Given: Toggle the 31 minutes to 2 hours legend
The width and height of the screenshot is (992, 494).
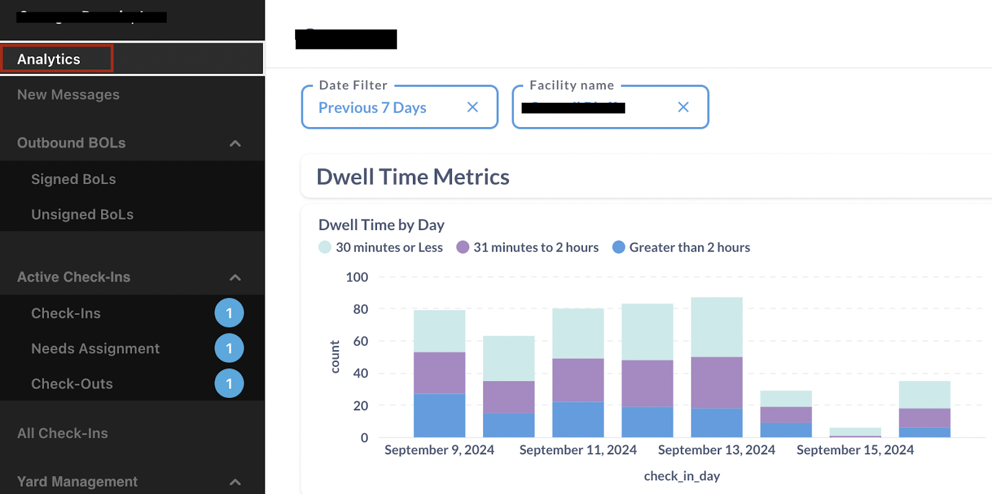Looking at the screenshot, I should point(528,247).
